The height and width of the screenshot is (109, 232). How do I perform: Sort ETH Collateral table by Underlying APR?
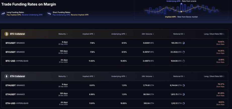pos(119,76)
